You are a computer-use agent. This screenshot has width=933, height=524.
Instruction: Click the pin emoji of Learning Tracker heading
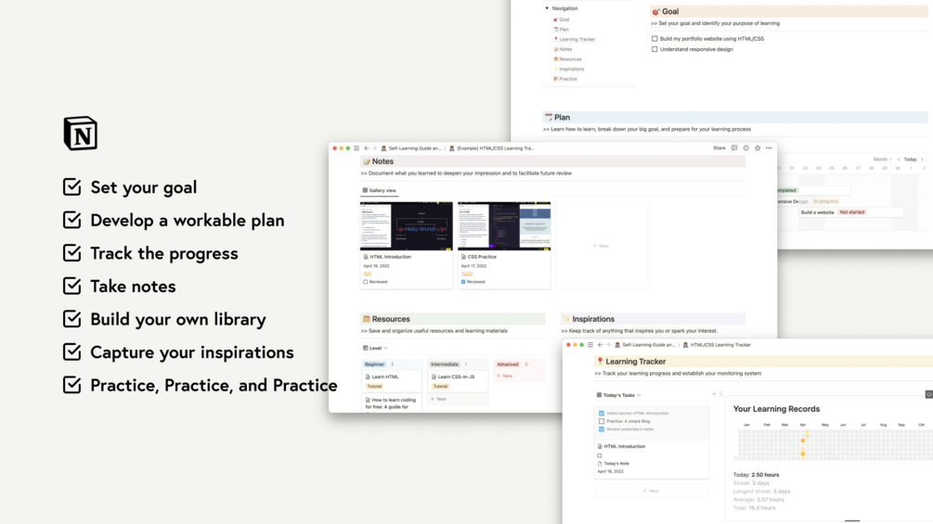click(600, 361)
